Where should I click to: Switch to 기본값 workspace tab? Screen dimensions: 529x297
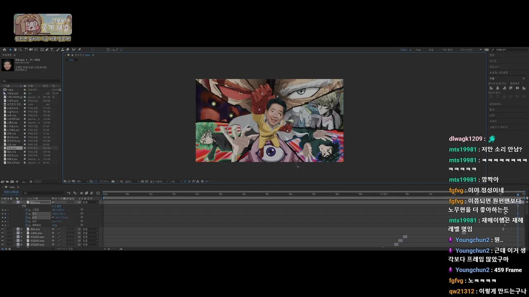click(x=403, y=50)
